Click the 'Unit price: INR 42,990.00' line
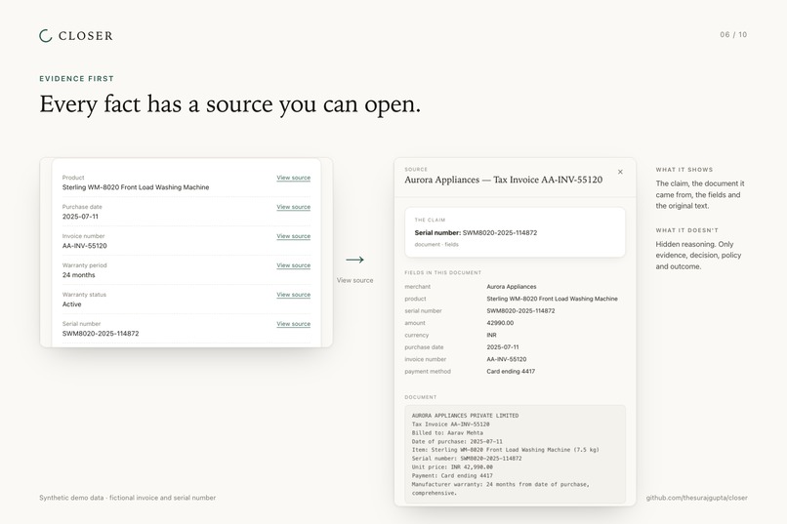The width and height of the screenshot is (787, 524). (x=452, y=466)
